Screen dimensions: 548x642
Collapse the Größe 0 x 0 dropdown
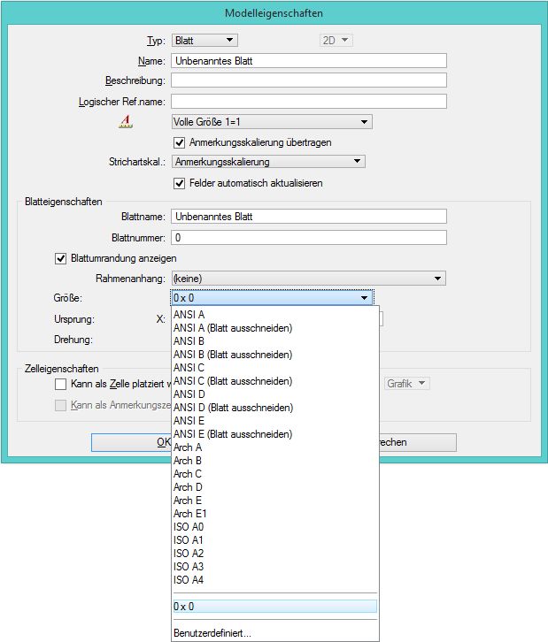tap(272, 298)
